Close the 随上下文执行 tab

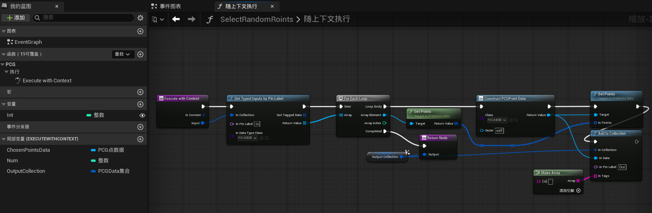[272, 6]
